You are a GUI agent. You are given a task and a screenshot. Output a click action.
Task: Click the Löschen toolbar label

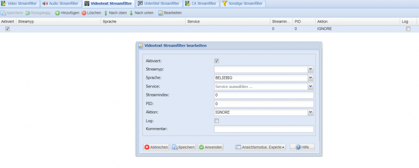coord(94,13)
